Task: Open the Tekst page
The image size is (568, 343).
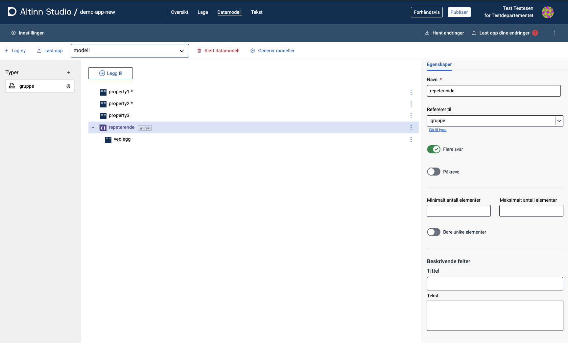Action: pos(257,12)
